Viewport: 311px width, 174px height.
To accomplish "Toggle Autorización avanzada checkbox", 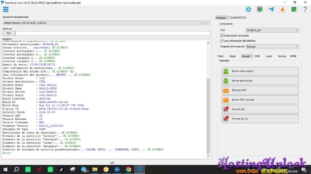I will [222, 35].
